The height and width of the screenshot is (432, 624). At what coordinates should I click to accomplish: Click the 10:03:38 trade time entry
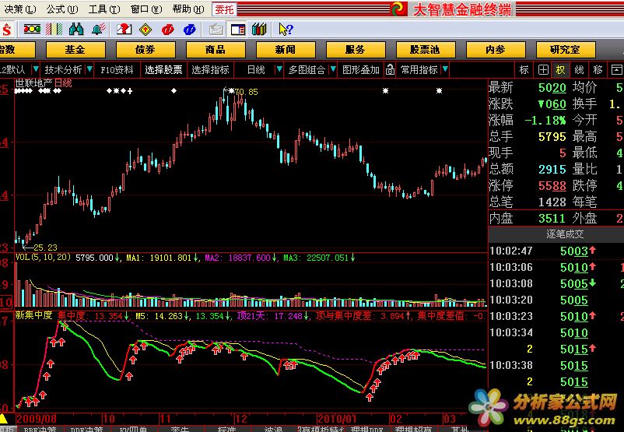tap(511, 365)
